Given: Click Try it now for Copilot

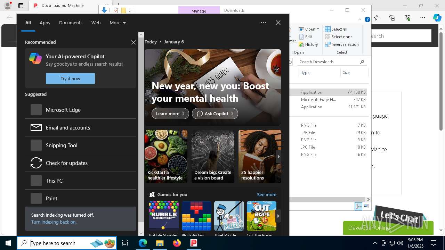Looking at the screenshot, I should [x=70, y=78].
